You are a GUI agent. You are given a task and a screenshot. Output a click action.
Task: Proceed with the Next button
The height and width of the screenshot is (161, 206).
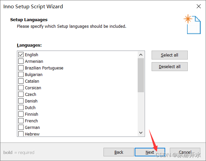[x=150, y=152]
